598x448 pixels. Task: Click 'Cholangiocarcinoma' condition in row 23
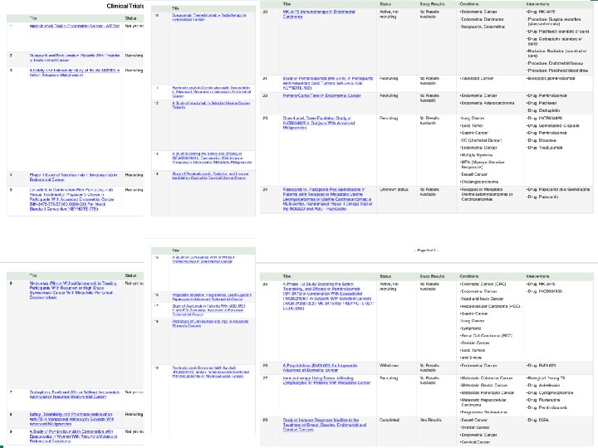[x=479, y=182]
